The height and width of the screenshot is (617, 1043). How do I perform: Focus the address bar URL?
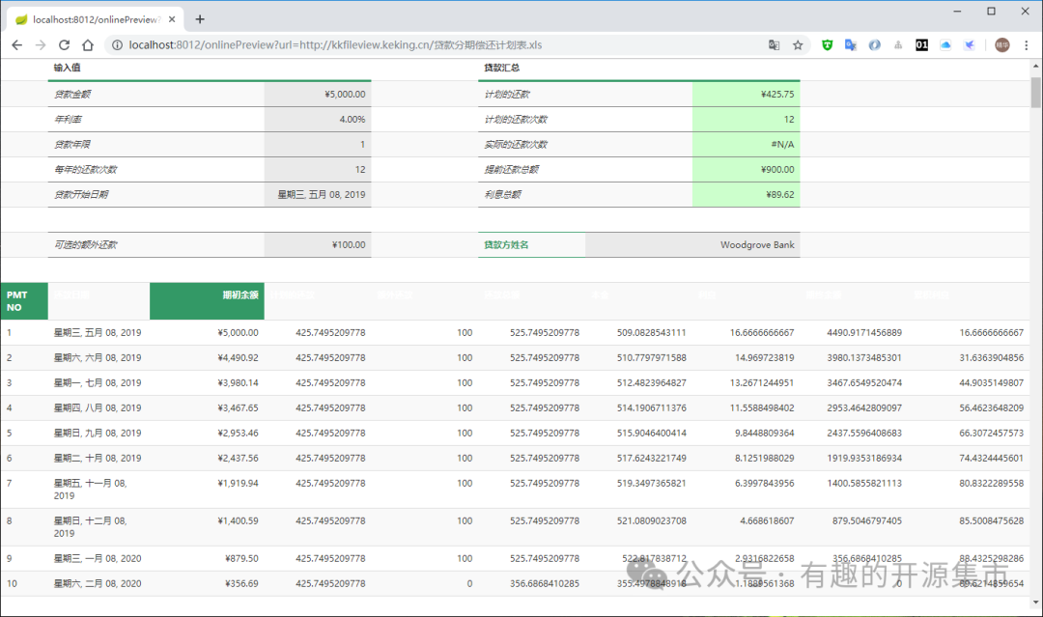[335, 45]
